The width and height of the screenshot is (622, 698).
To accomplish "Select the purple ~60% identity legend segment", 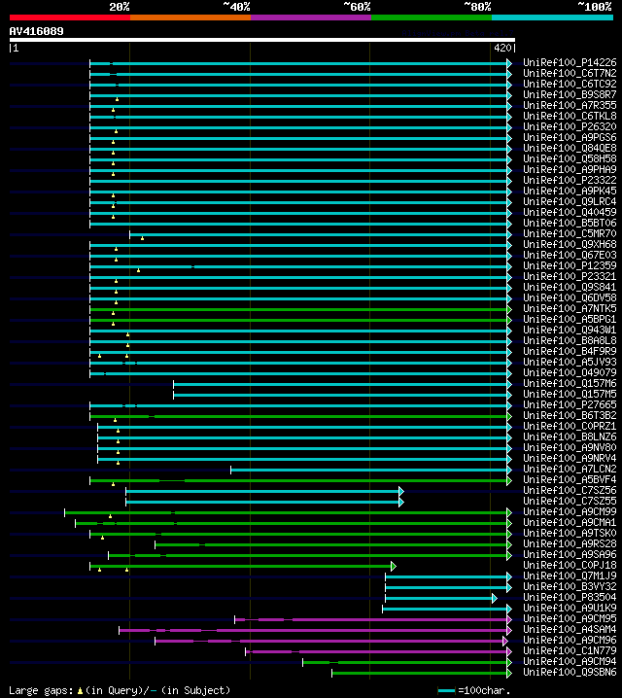I will point(311,17).
